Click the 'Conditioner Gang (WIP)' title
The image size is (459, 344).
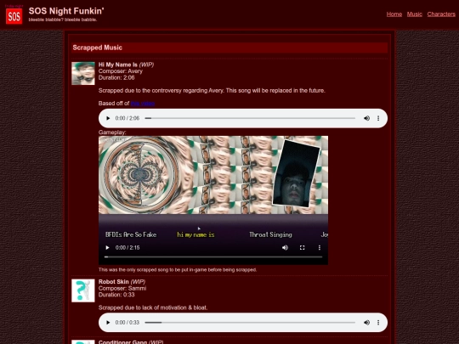[131, 342]
